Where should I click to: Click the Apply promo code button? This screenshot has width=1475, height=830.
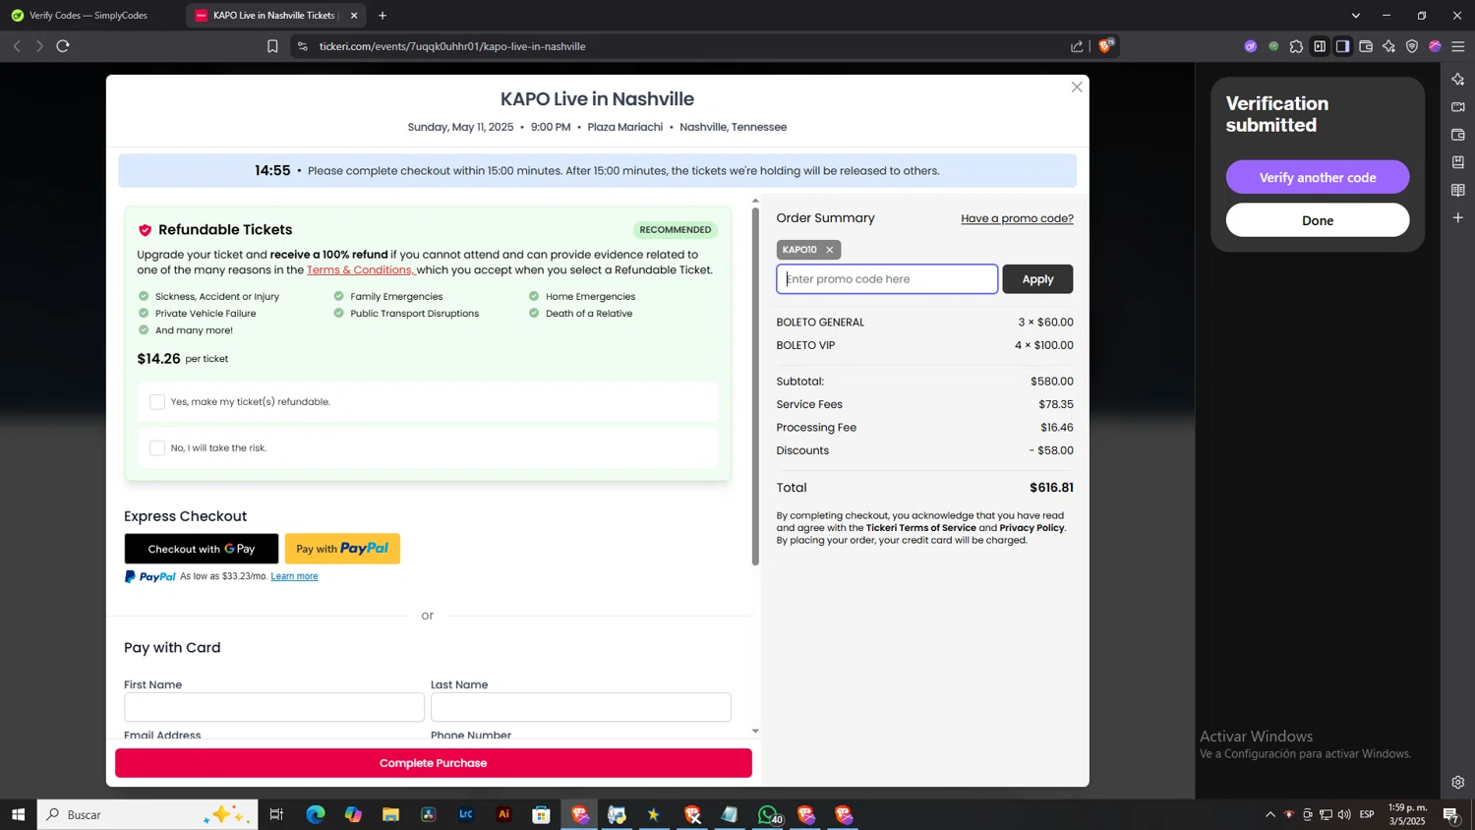[1037, 279]
